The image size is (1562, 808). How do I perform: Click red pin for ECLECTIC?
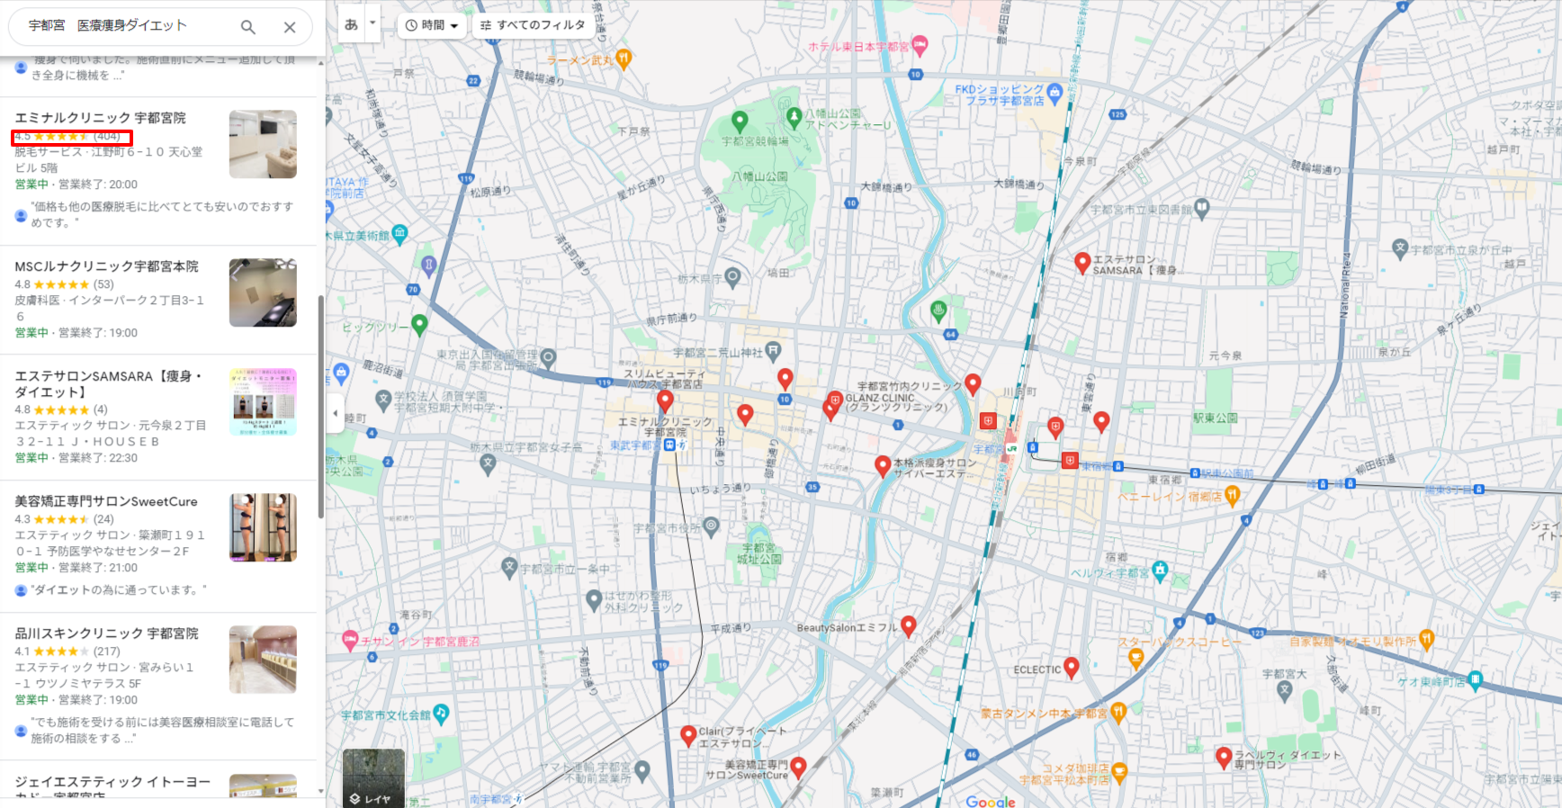[1071, 668]
